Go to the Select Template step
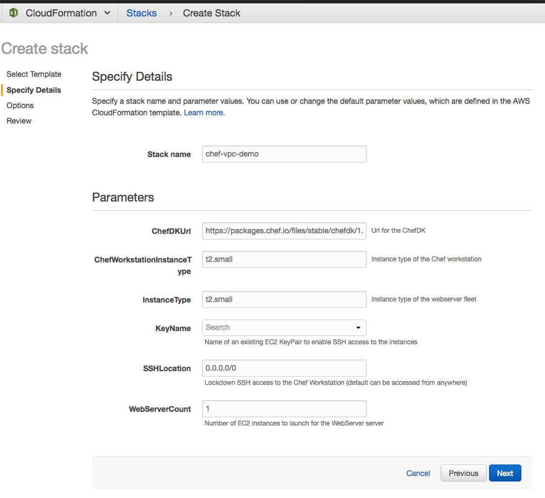This screenshot has width=545, height=498. click(34, 74)
